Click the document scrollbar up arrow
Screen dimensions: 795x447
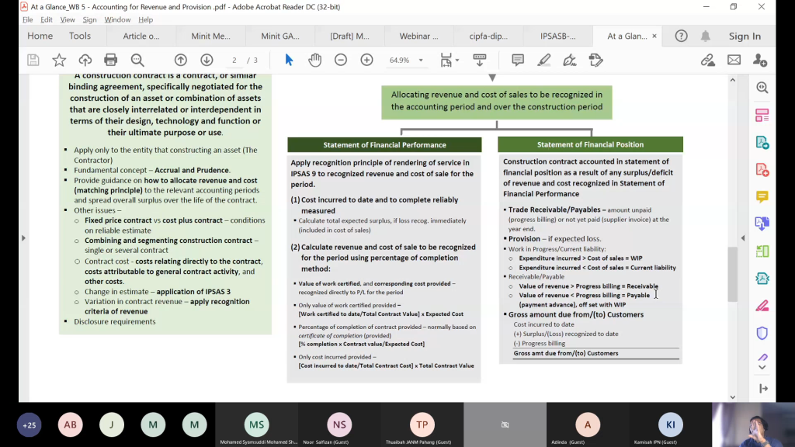pyautogui.click(x=733, y=80)
